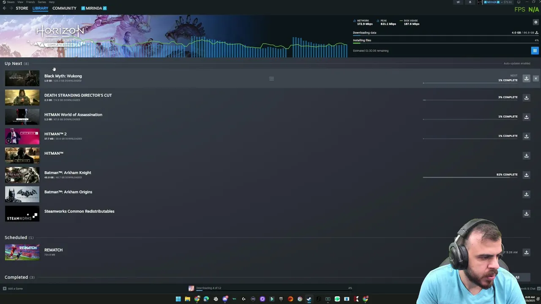Click the Batman Arkham Origins download icon
Viewport: 541px width, 304px height.
(x=526, y=194)
